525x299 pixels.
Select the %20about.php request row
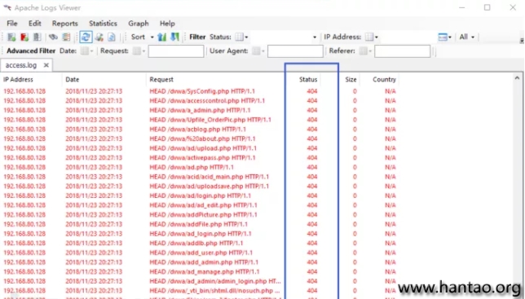click(x=200, y=139)
